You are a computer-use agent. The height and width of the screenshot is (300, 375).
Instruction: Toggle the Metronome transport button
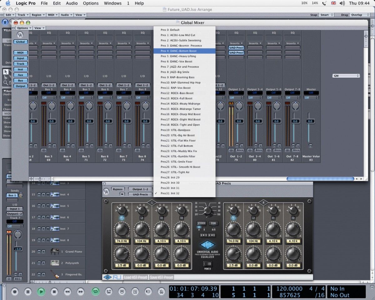click(161, 292)
